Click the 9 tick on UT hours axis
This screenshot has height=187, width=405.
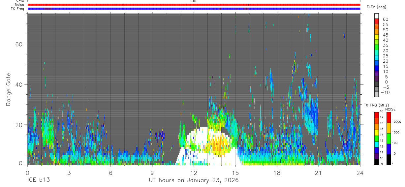(152, 172)
